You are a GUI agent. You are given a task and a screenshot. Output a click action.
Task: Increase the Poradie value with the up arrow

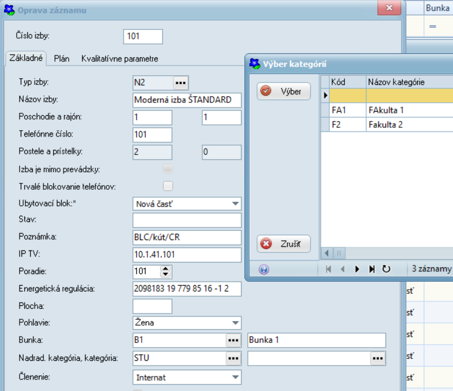click(166, 268)
